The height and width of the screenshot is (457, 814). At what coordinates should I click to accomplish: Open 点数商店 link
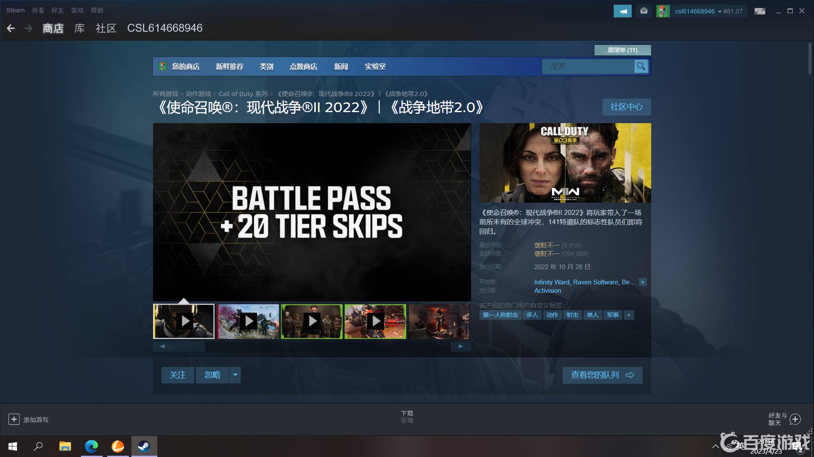click(x=303, y=66)
